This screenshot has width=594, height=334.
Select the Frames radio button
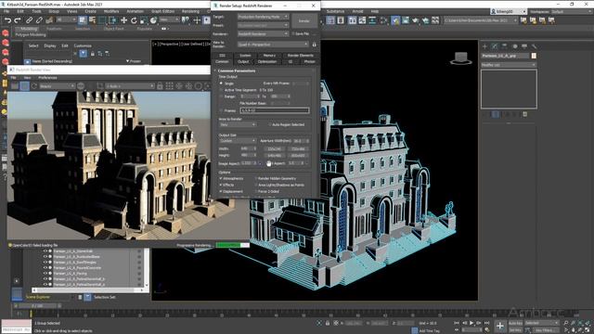pyautogui.click(x=221, y=110)
